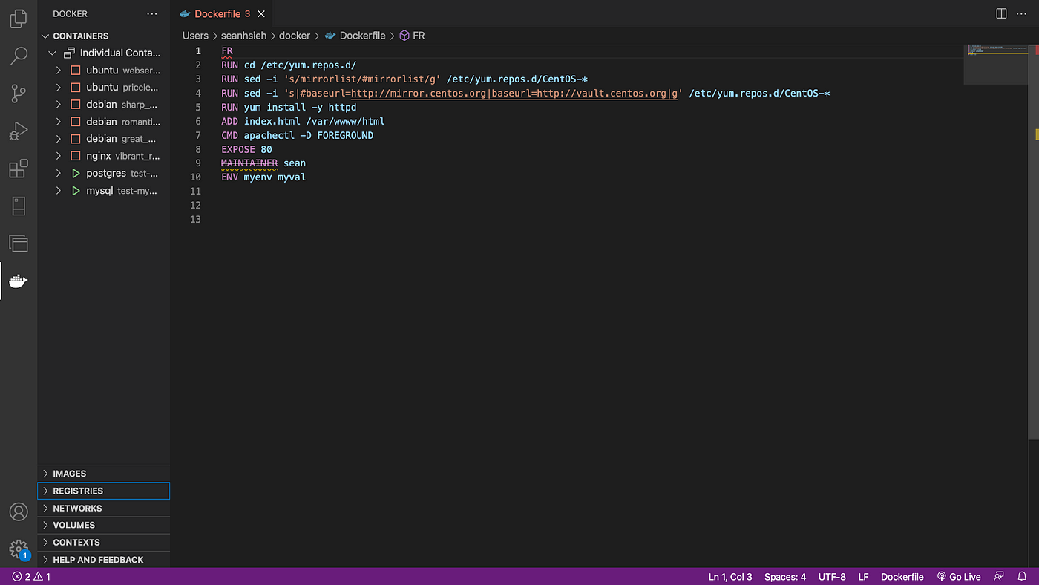1039x585 pixels.
Task: Click the stopped status icon beside nginx container
Action: (x=76, y=155)
